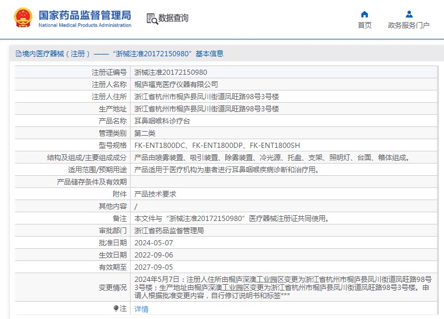Click the 结构及组成 description value
The height and width of the screenshot is (319, 444).
pos(272,158)
